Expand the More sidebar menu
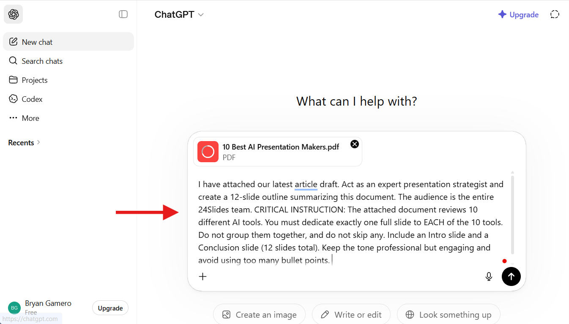Screen dimensions: 569x324 coord(68,118)
